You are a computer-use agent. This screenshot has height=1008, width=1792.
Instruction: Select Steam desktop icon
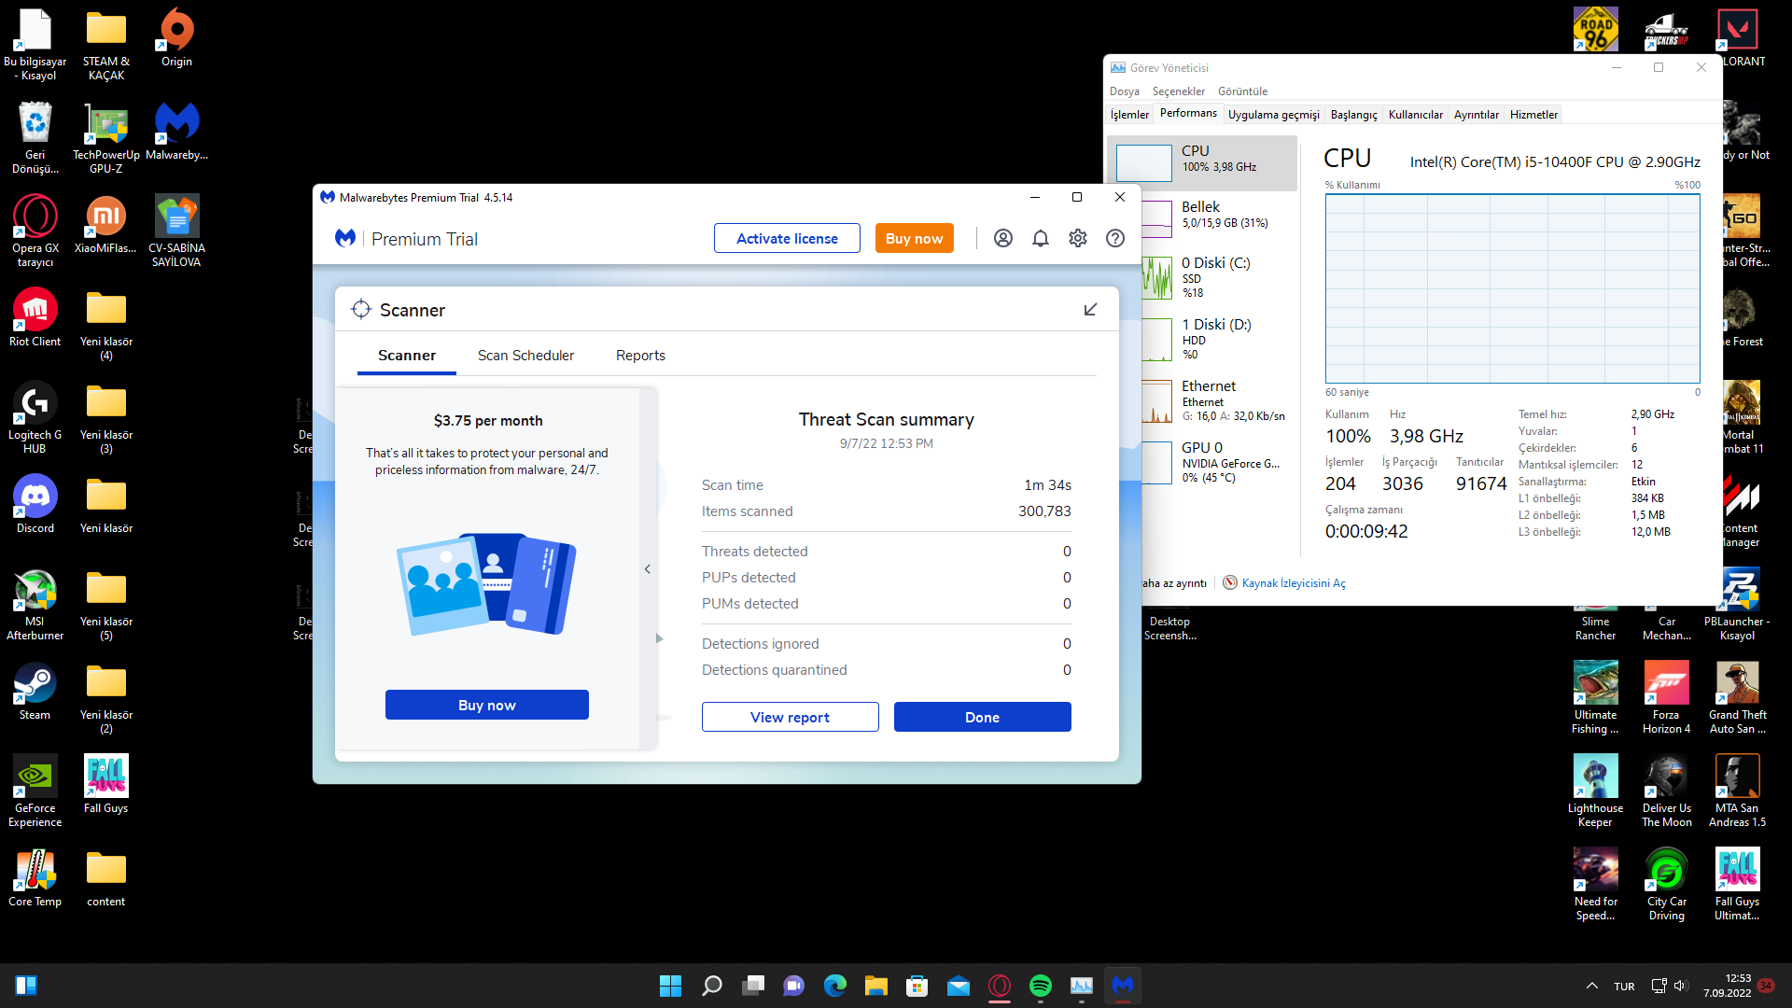click(35, 691)
